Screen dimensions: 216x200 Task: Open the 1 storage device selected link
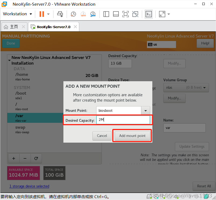click(29, 186)
